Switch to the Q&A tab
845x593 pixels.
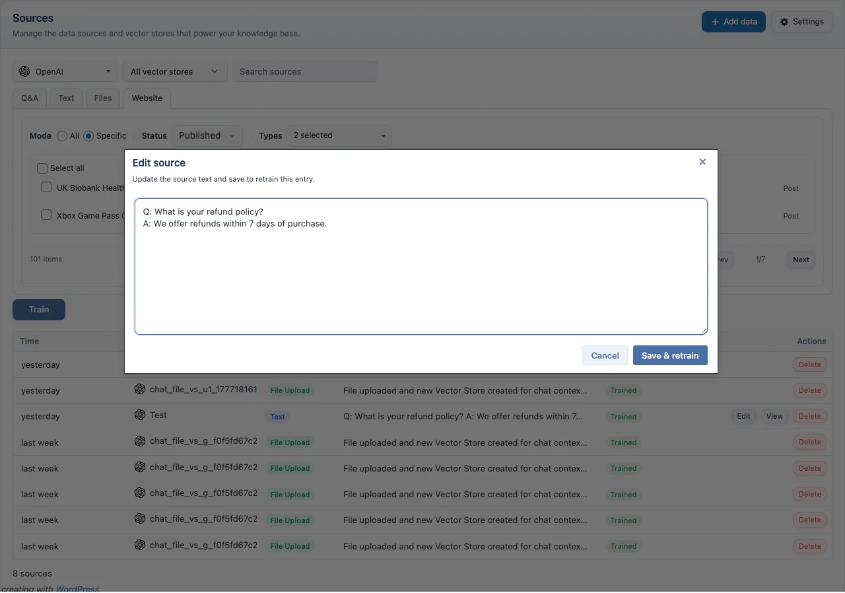[29, 98]
